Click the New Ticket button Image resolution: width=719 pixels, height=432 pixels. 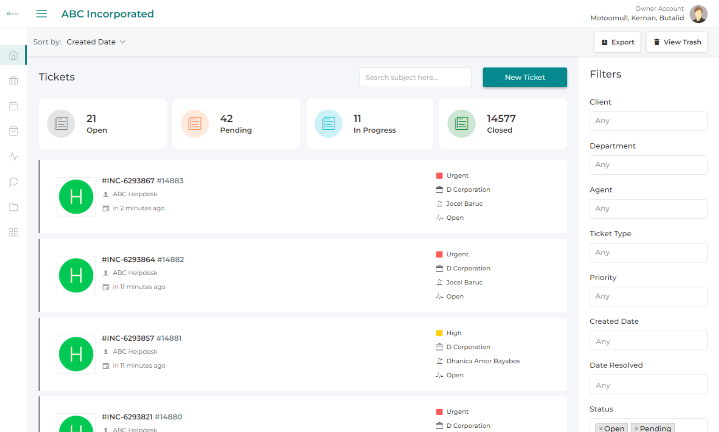pos(525,77)
